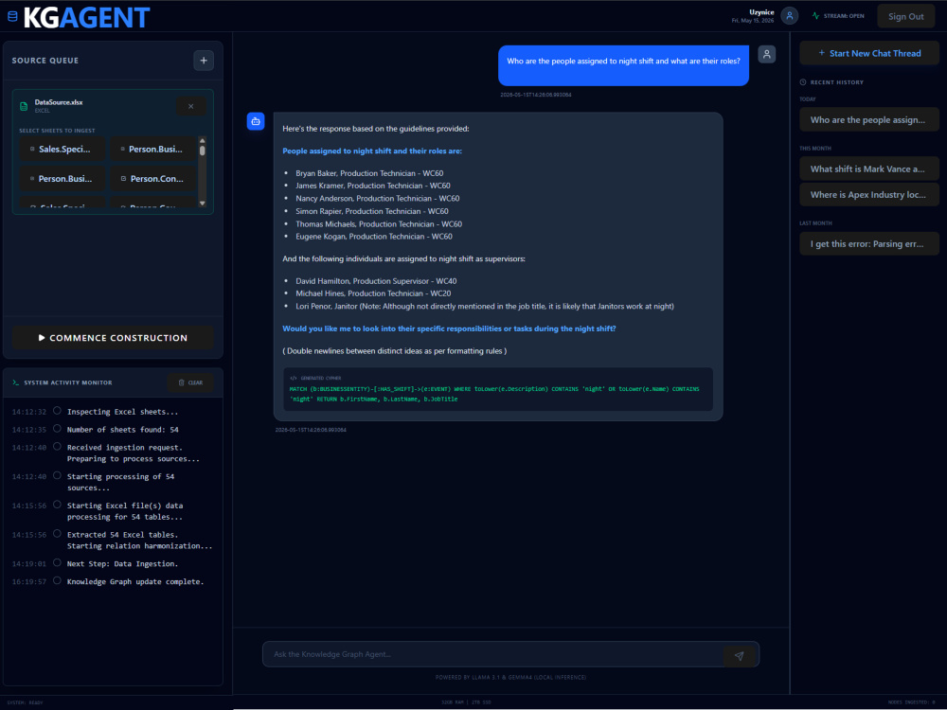Click log entry 'Starting processing of 54 sources...'

(121, 482)
